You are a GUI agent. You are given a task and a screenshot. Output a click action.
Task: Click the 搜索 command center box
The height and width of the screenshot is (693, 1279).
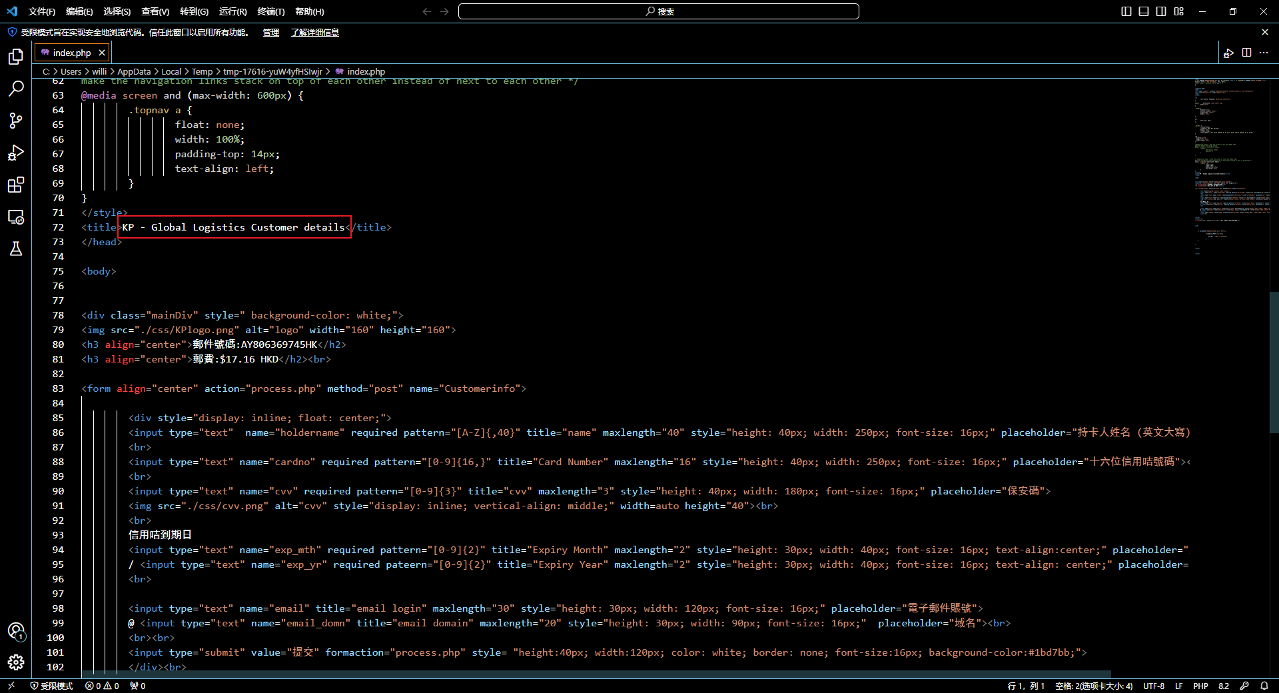(658, 11)
